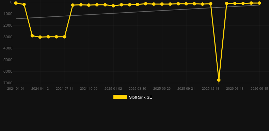Click the 2024-01-01 x-axis date label
This screenshot has width=269, height=131.
(x=16, y=89)
